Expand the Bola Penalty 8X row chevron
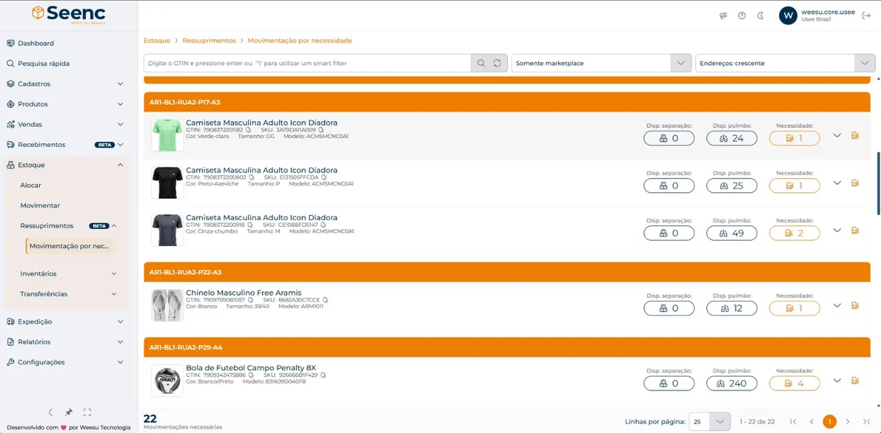881x433 pixels. click(837, 380)
